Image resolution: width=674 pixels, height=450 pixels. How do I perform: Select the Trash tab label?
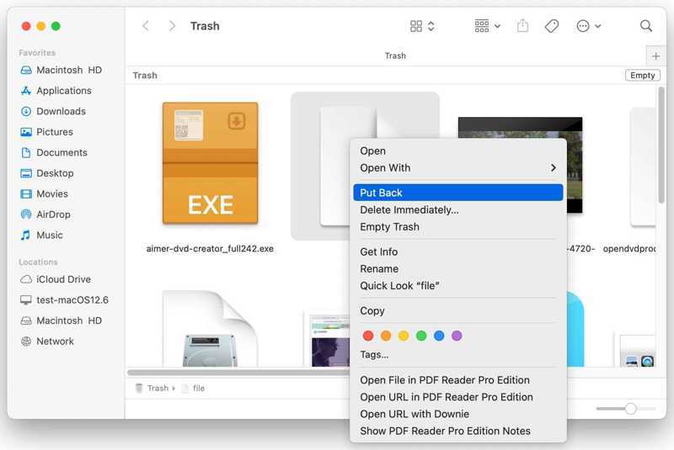pos(395,56)
